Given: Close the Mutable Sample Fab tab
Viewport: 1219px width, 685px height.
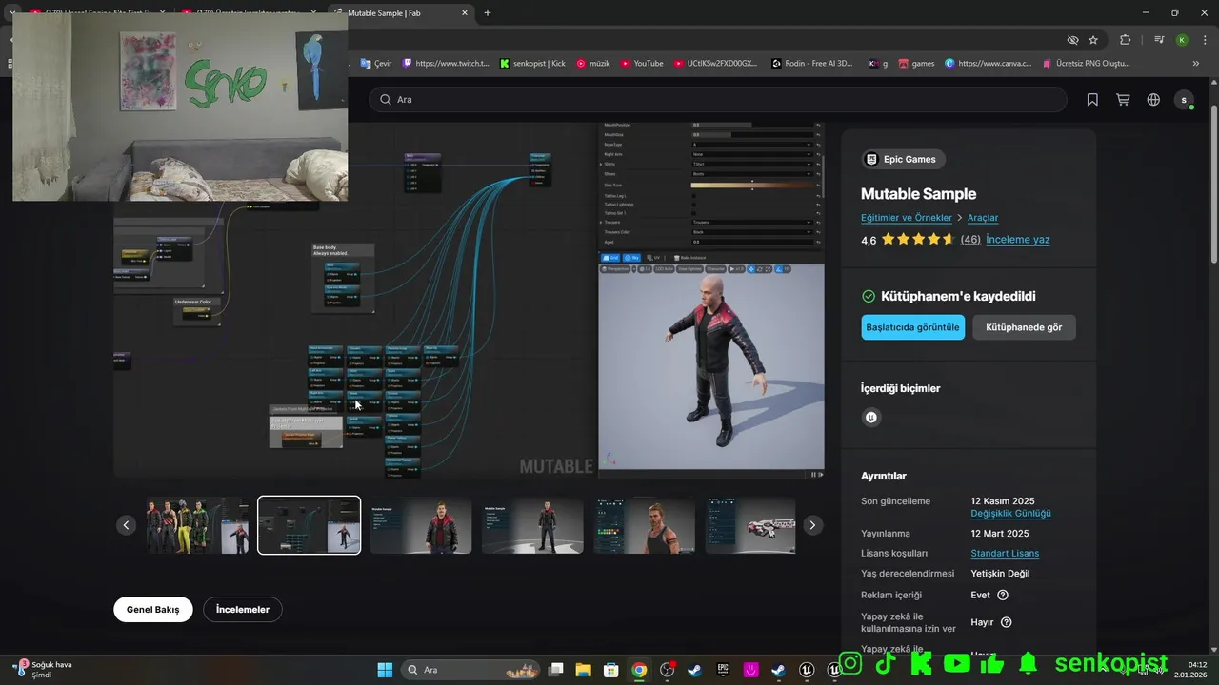Looking at the screenshot, I should click(465, 13).
